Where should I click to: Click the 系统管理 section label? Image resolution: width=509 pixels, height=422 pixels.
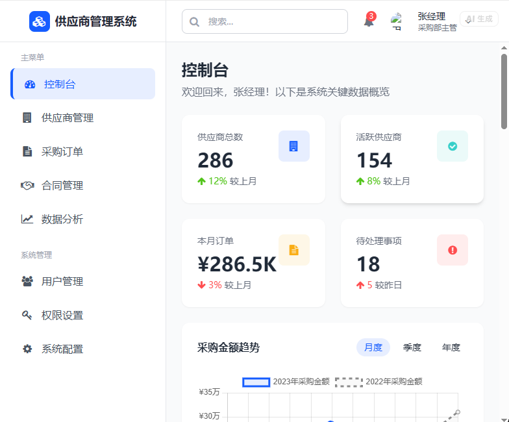coord(36,254)
